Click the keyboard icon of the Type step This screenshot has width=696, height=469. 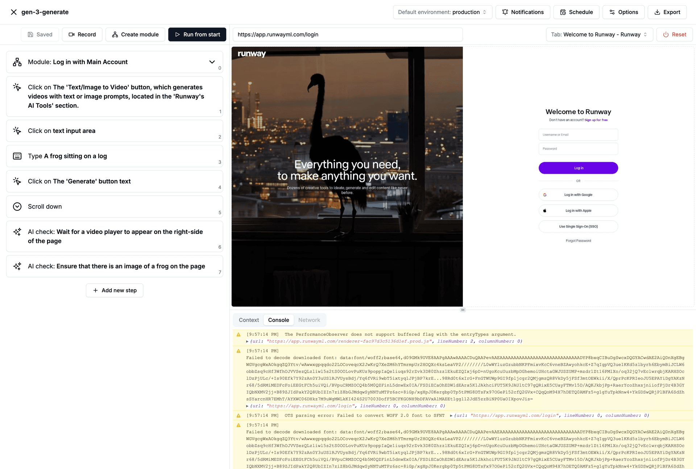pyautogui.click(x=17, y=156)
